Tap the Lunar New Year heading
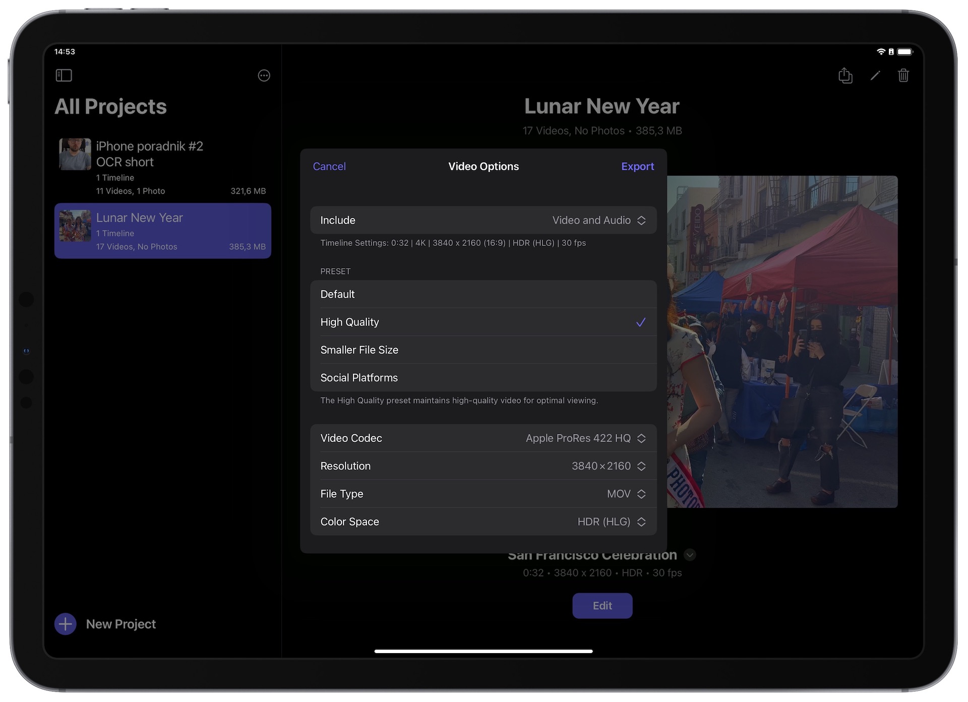The height and width of the screenshot is (702, 968). pyautogui.click(x=601, y=106)
